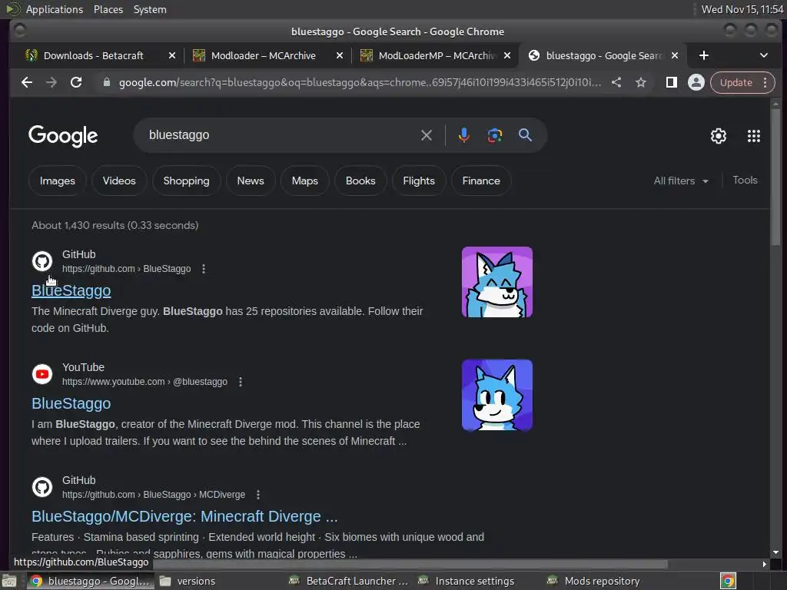Switch to BetaCraft Launcher in the taskbar
The height and width of the screenshot is (590, 787).
tap(348, 581)
